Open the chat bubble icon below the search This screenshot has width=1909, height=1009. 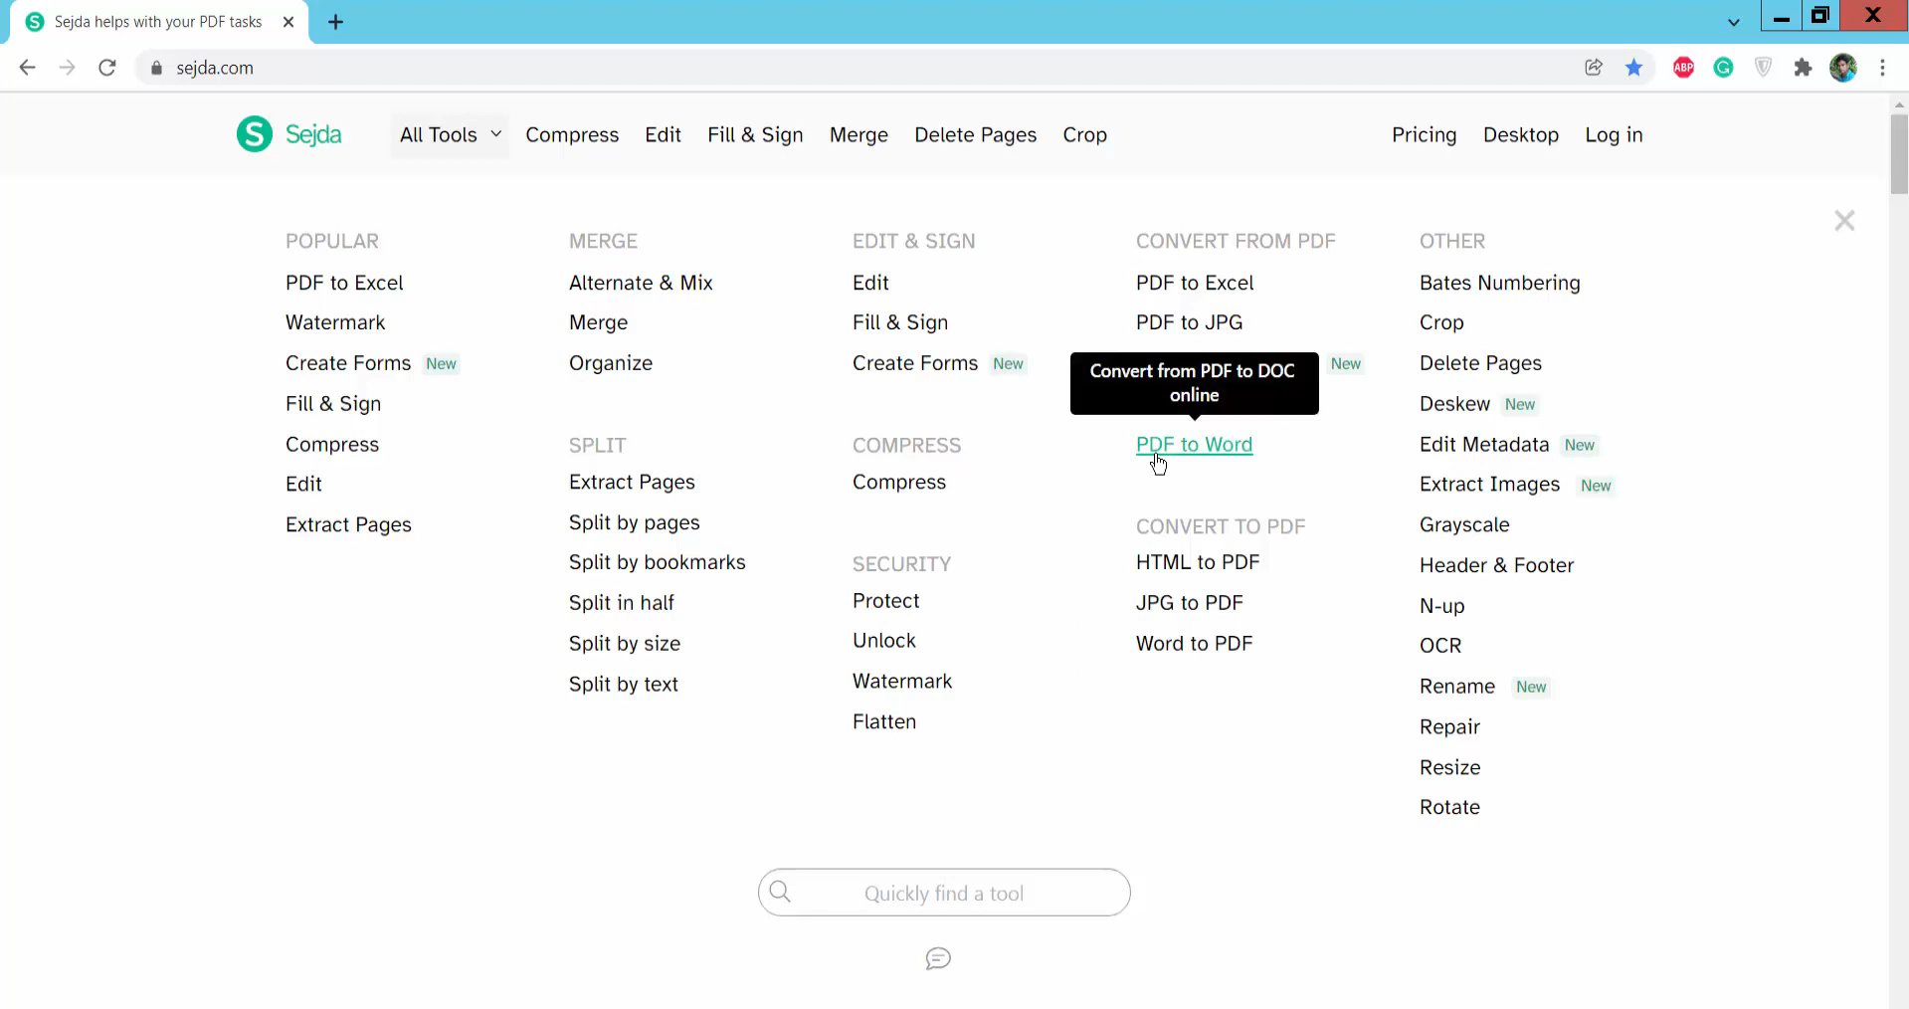click(x=938, y=958)
